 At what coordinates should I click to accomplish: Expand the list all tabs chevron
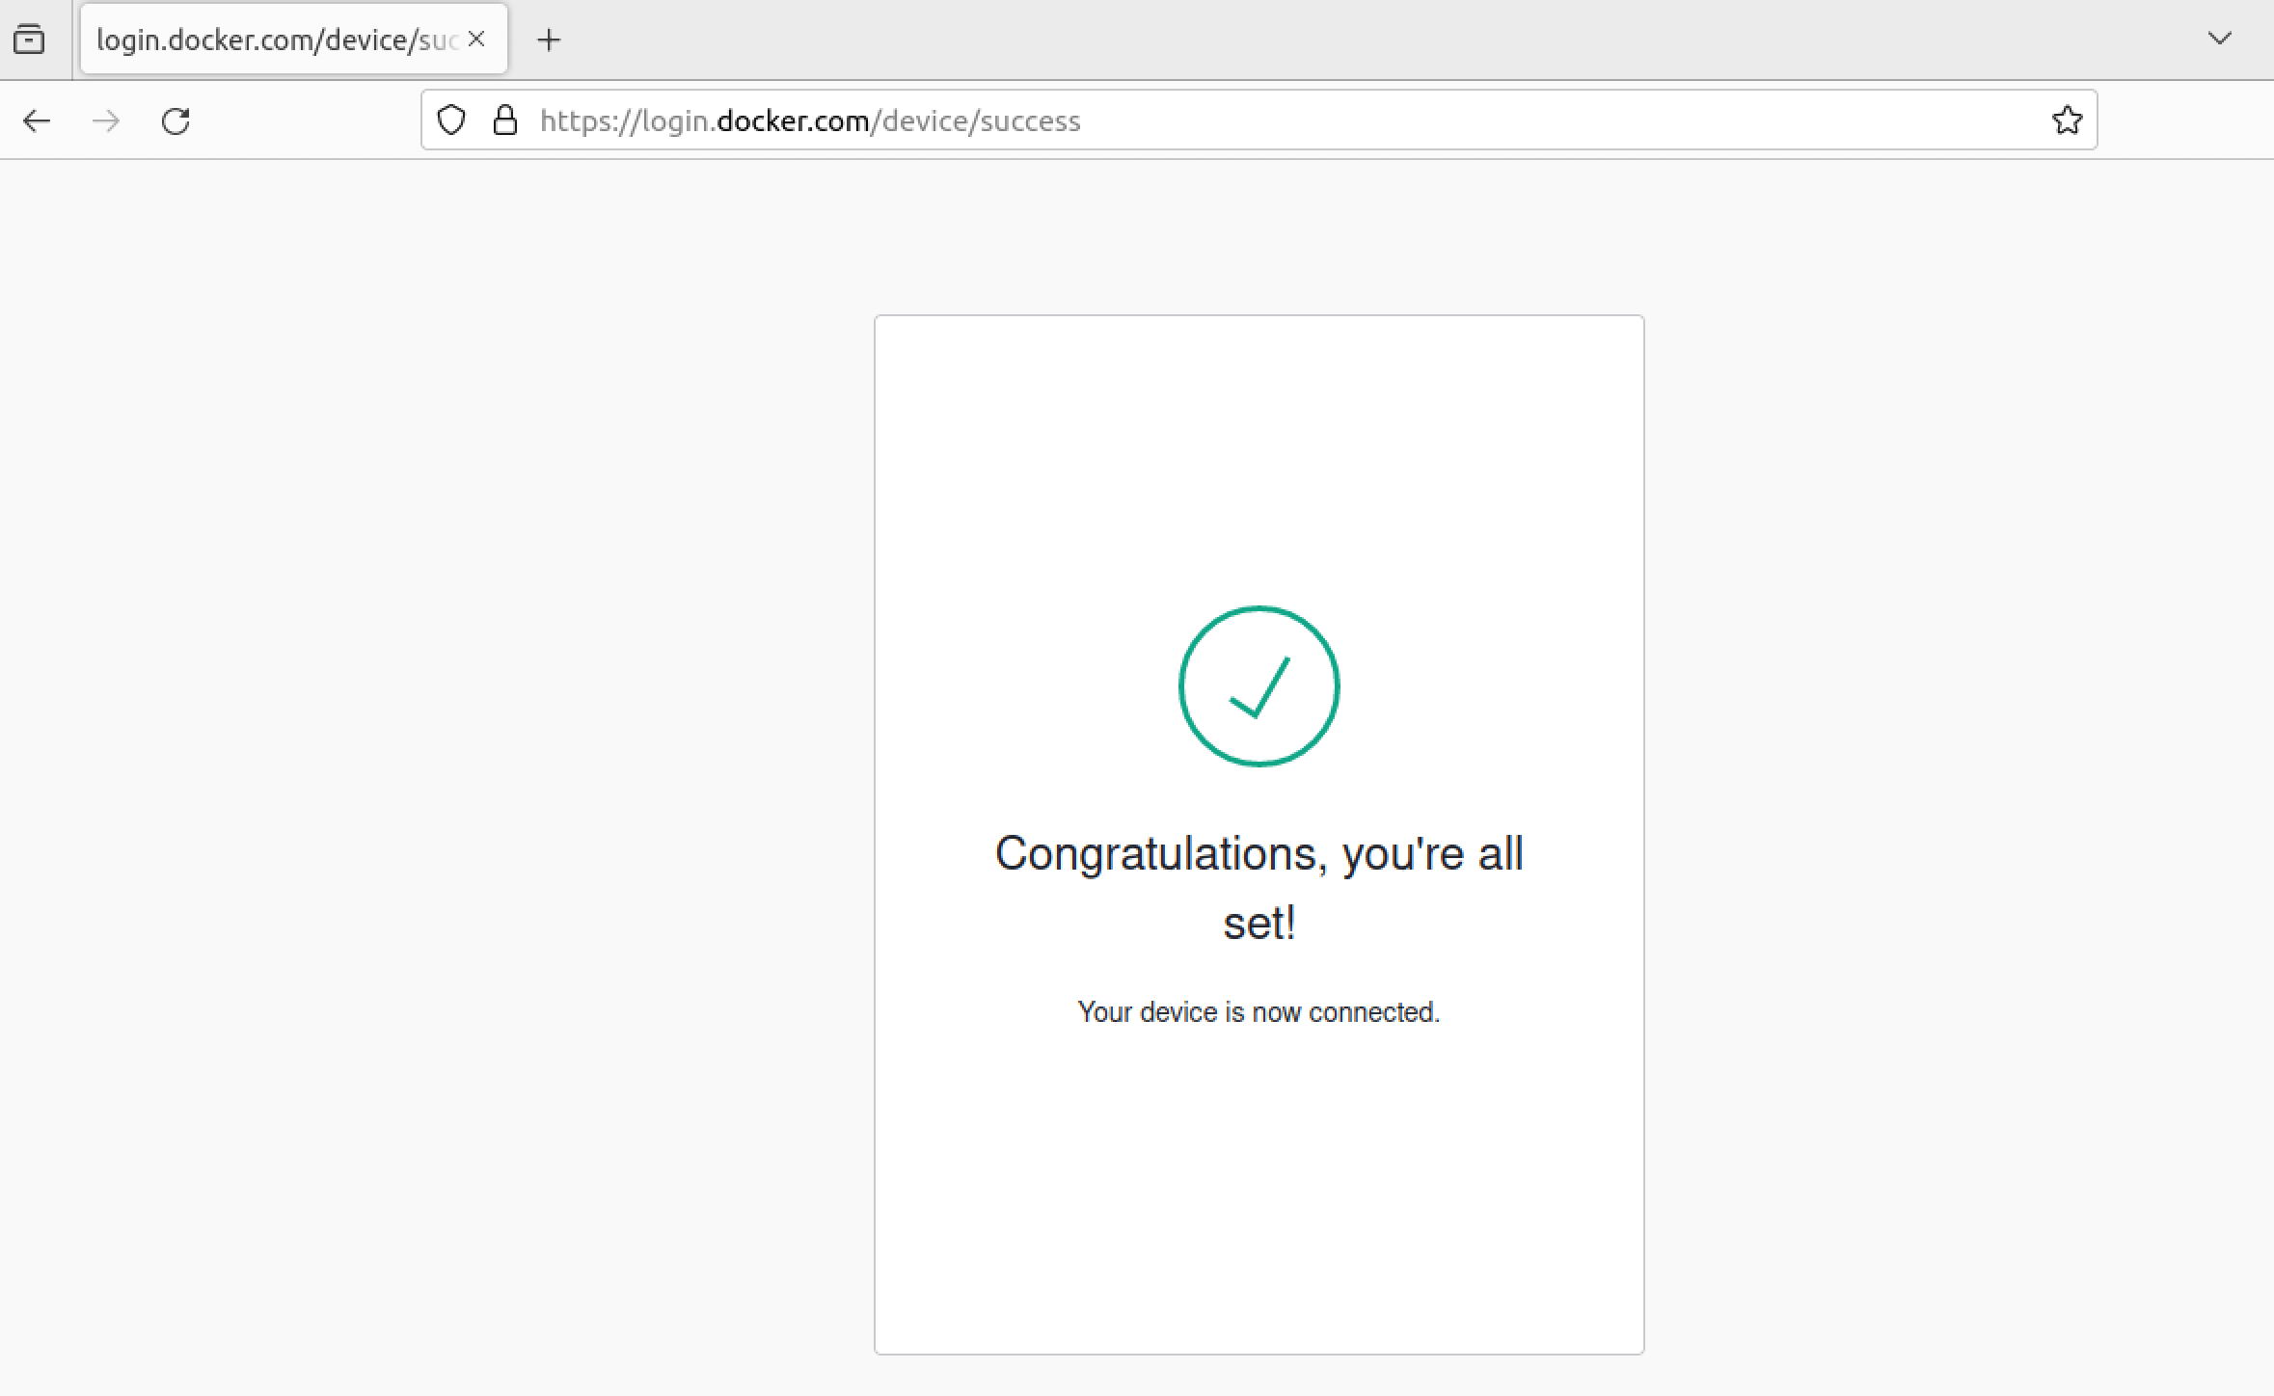2219,40
